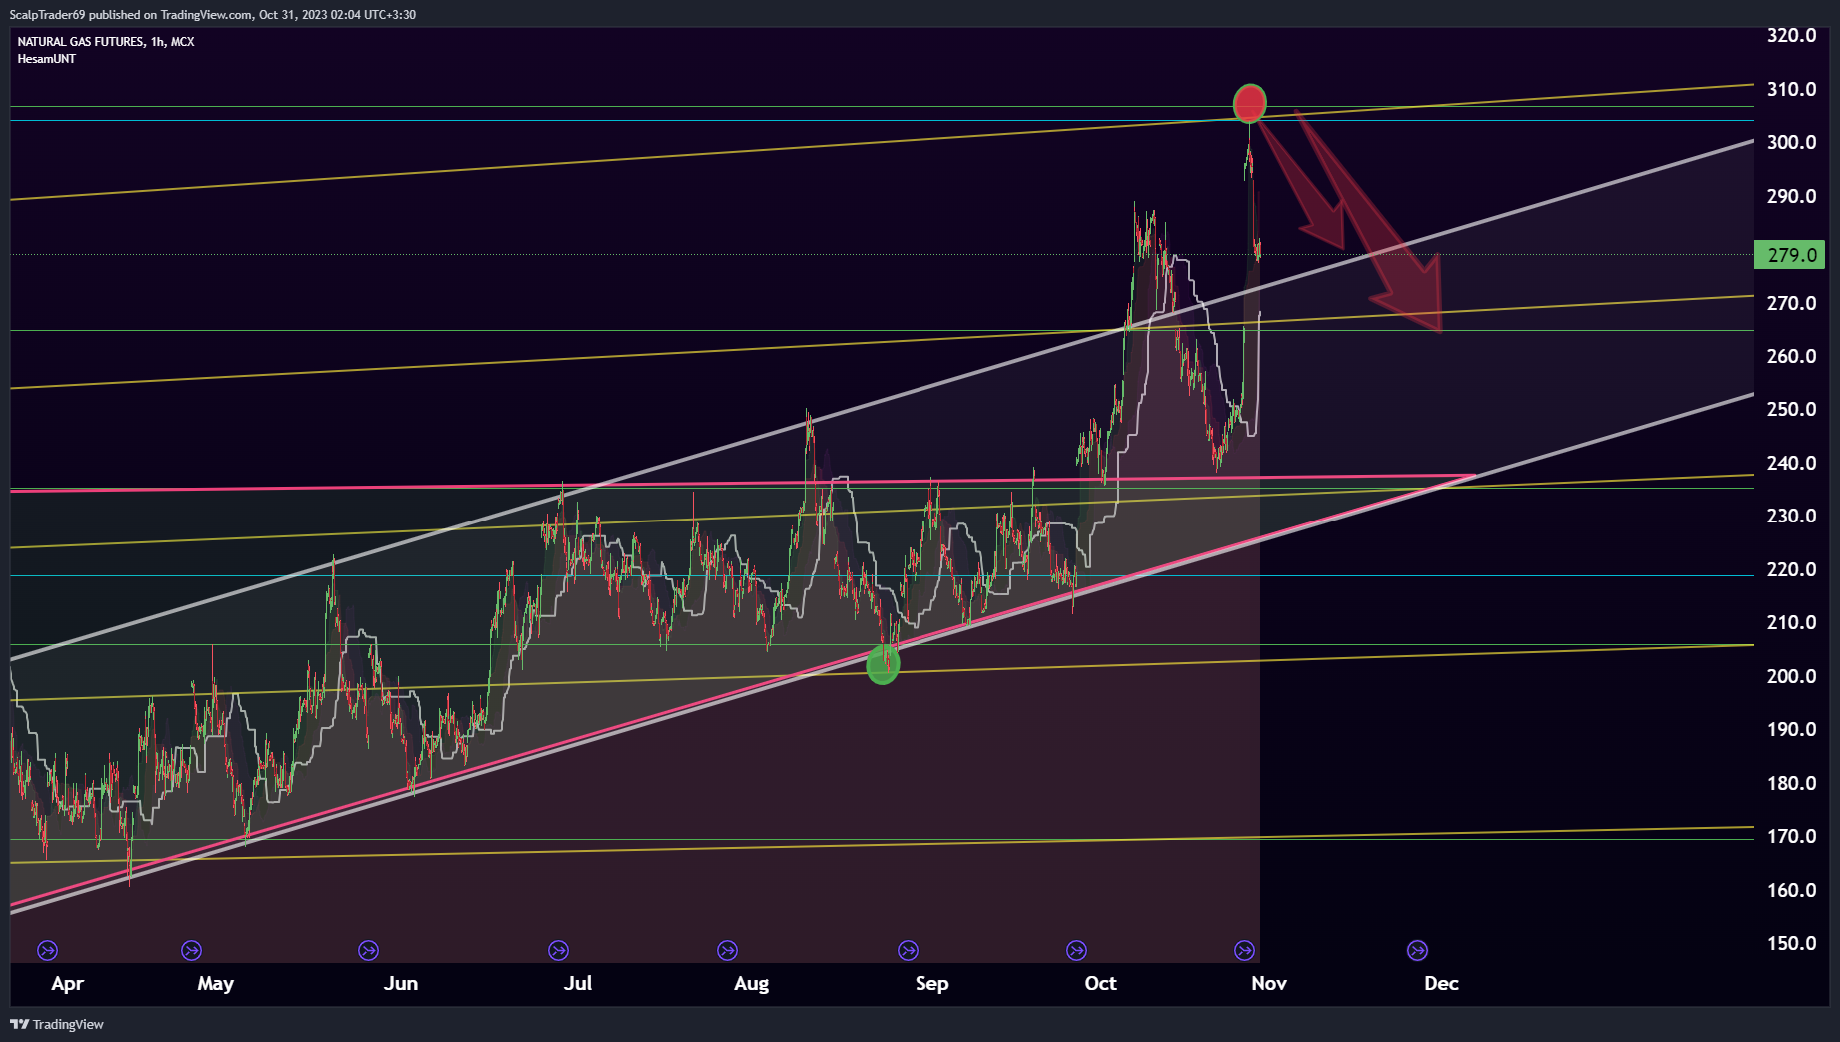The height and width of the screenshot is (1042, 1840).
Task: Click the 190.0 price axis label
Action: point(1791,729)
